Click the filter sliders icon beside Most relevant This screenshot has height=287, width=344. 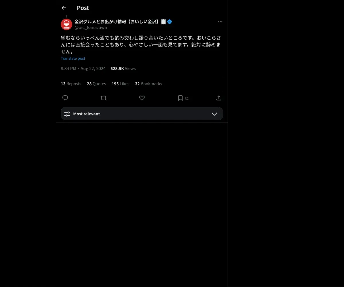coord(67,114)
